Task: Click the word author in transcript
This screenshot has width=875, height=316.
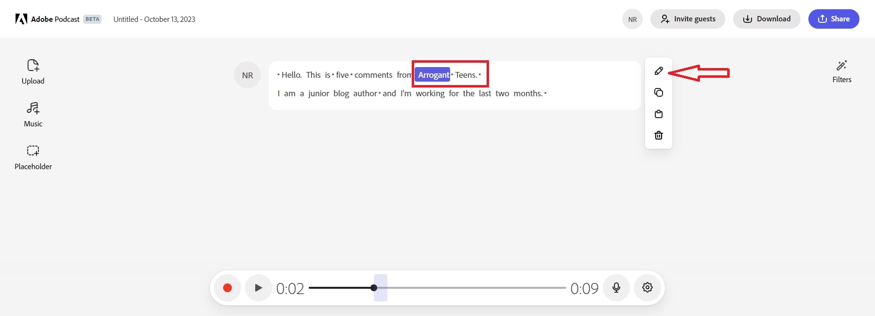Action: tap(365, 93)
